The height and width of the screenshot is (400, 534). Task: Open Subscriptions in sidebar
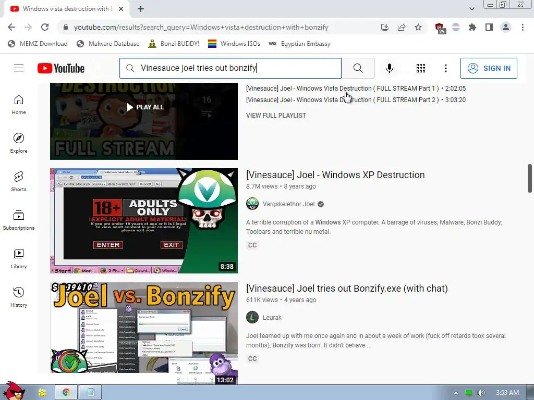(x=19, y=220)
